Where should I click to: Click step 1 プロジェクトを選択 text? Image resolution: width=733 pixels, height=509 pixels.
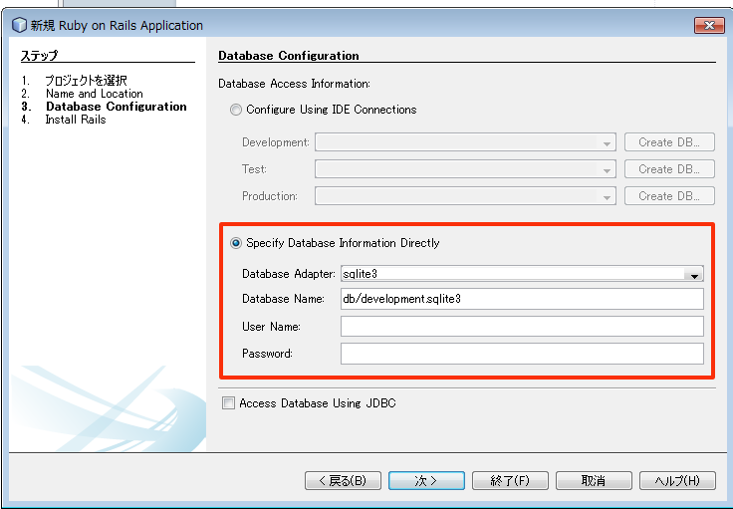point(86,81)
